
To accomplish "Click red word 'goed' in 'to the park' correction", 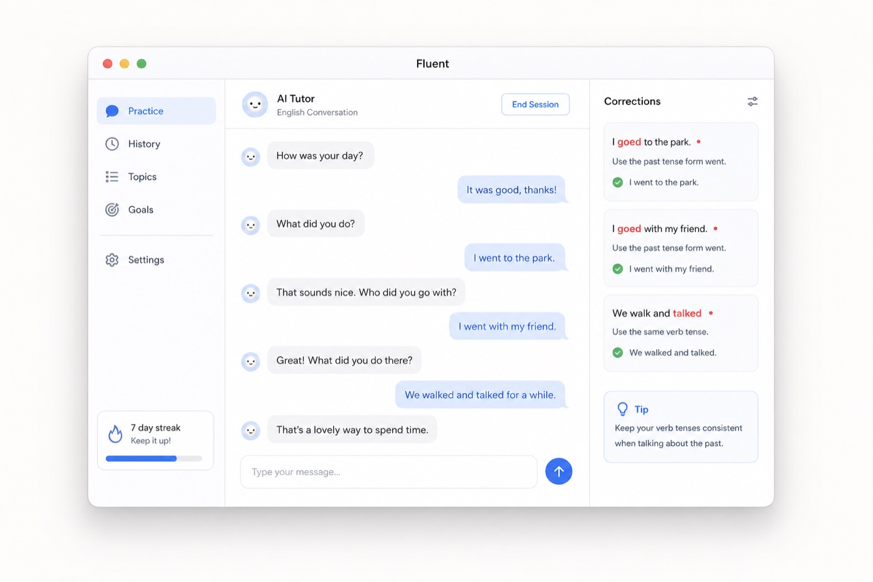I will (x=629, y=142).
